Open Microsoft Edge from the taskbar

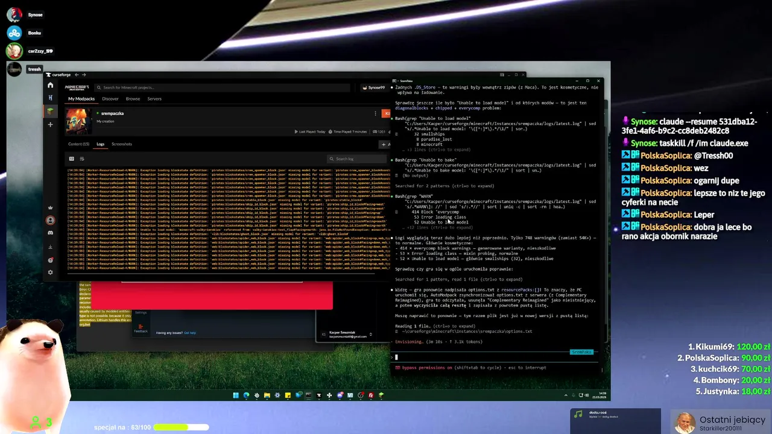tap(246, 395)
